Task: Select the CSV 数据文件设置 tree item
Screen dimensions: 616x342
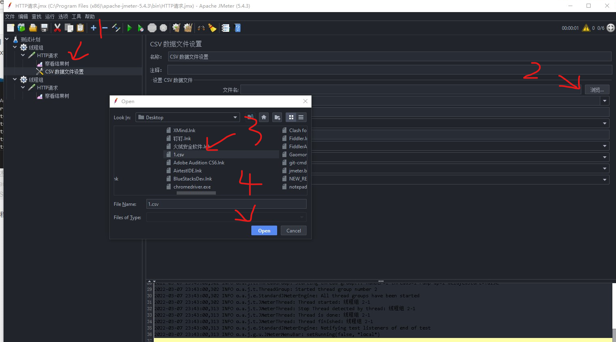Action: [x=64, y=71]
